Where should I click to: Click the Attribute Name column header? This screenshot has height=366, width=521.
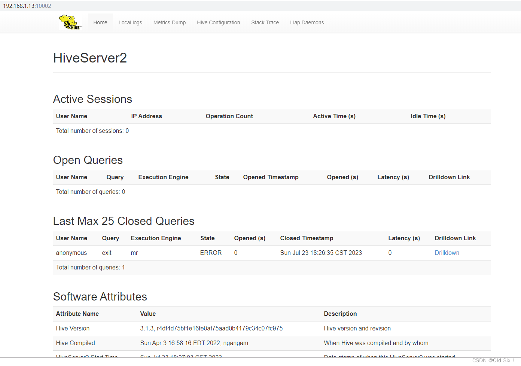pos(77,314)
